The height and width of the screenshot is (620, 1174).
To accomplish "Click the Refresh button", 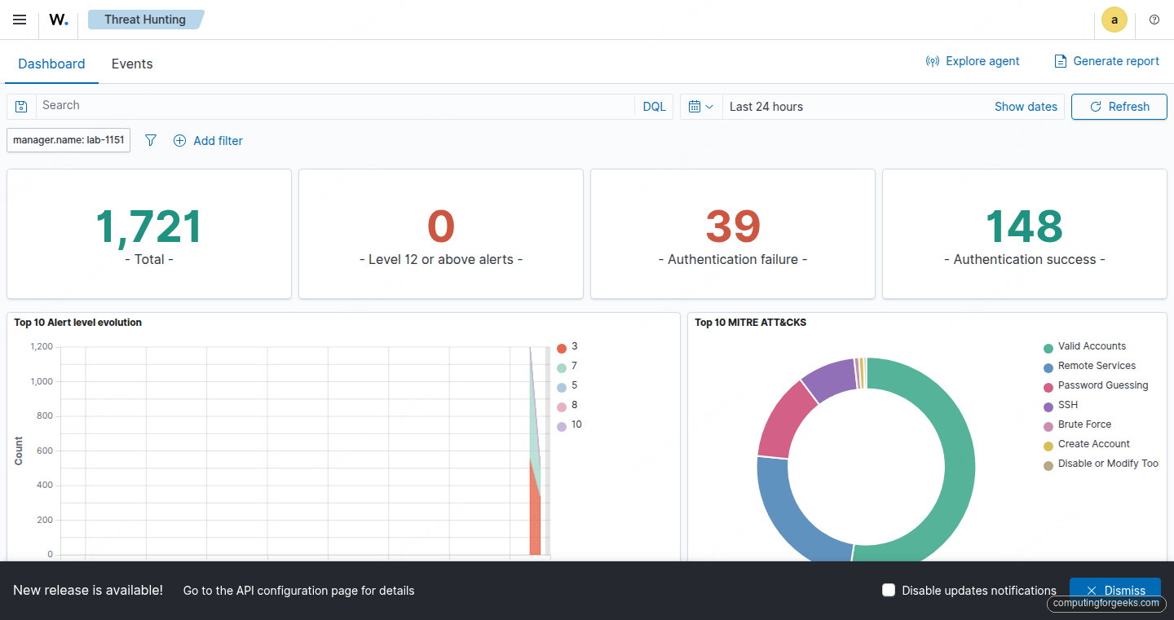I will coord(1119,106).
